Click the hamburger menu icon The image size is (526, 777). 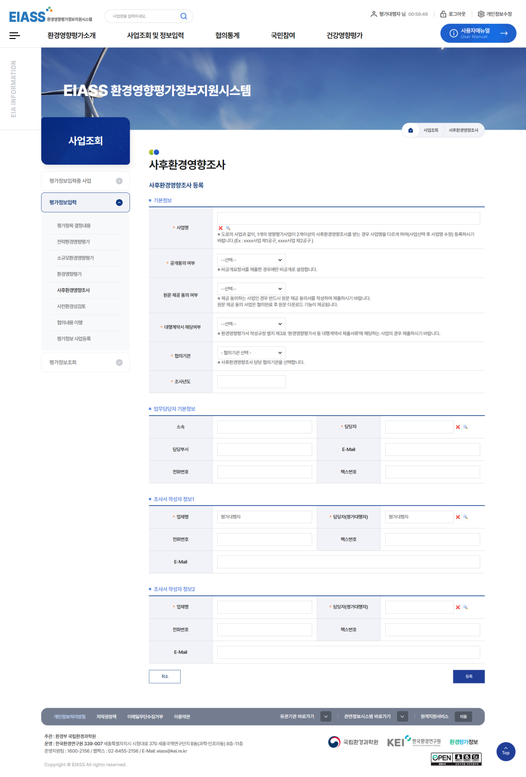(x=15, y=36)
